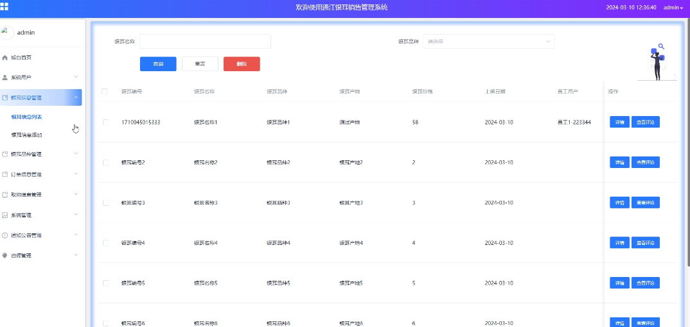Image resolution: width=690 pixels, height=327 pixels.
Task: Open the 订单信息管理 menu label
Action: coord(26,174)
